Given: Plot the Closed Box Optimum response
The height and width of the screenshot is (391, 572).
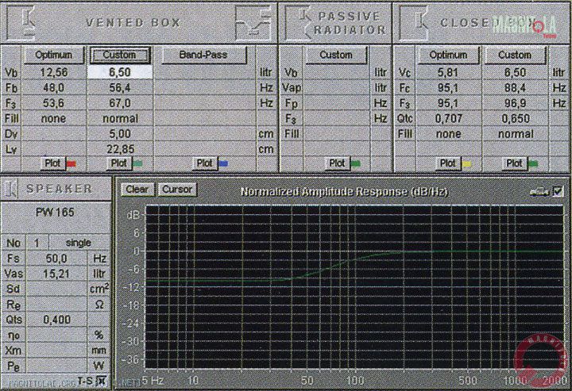Looking at the screenshot, I should pos(448,163).
